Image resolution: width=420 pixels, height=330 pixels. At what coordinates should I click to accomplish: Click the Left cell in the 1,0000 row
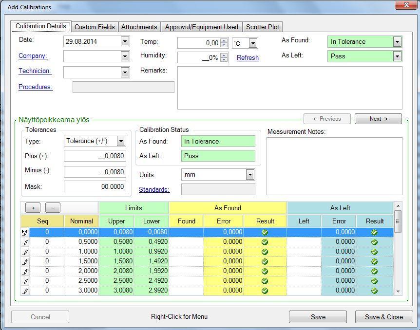pyautogui.click(x=304, y=252)
